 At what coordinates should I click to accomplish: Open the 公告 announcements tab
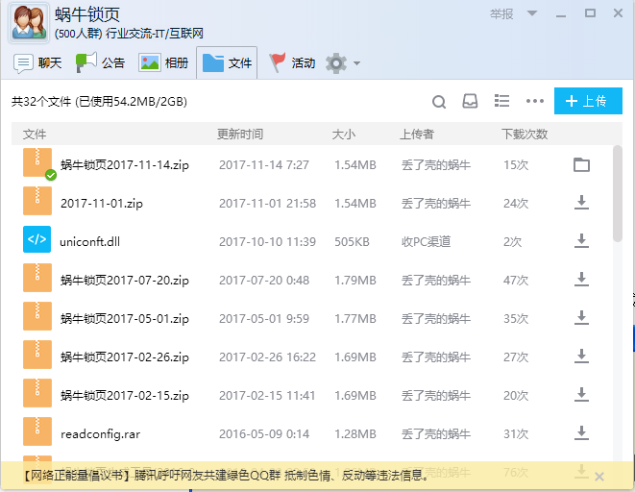101,63
